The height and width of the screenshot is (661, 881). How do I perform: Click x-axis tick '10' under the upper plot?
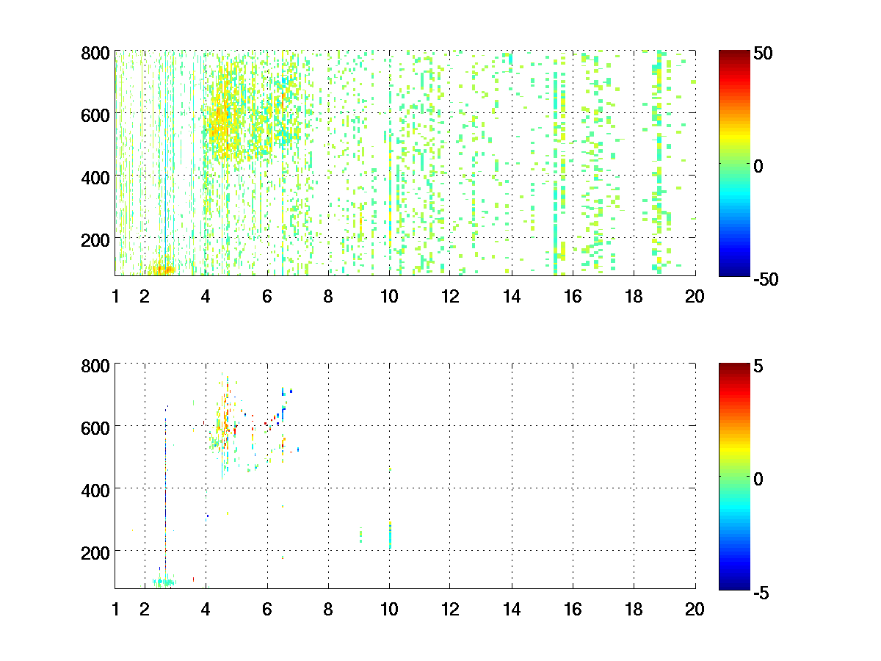pos(389,296)
